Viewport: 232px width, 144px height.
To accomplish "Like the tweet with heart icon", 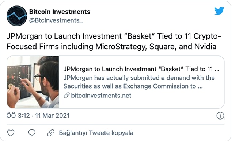I will [11, 133].
